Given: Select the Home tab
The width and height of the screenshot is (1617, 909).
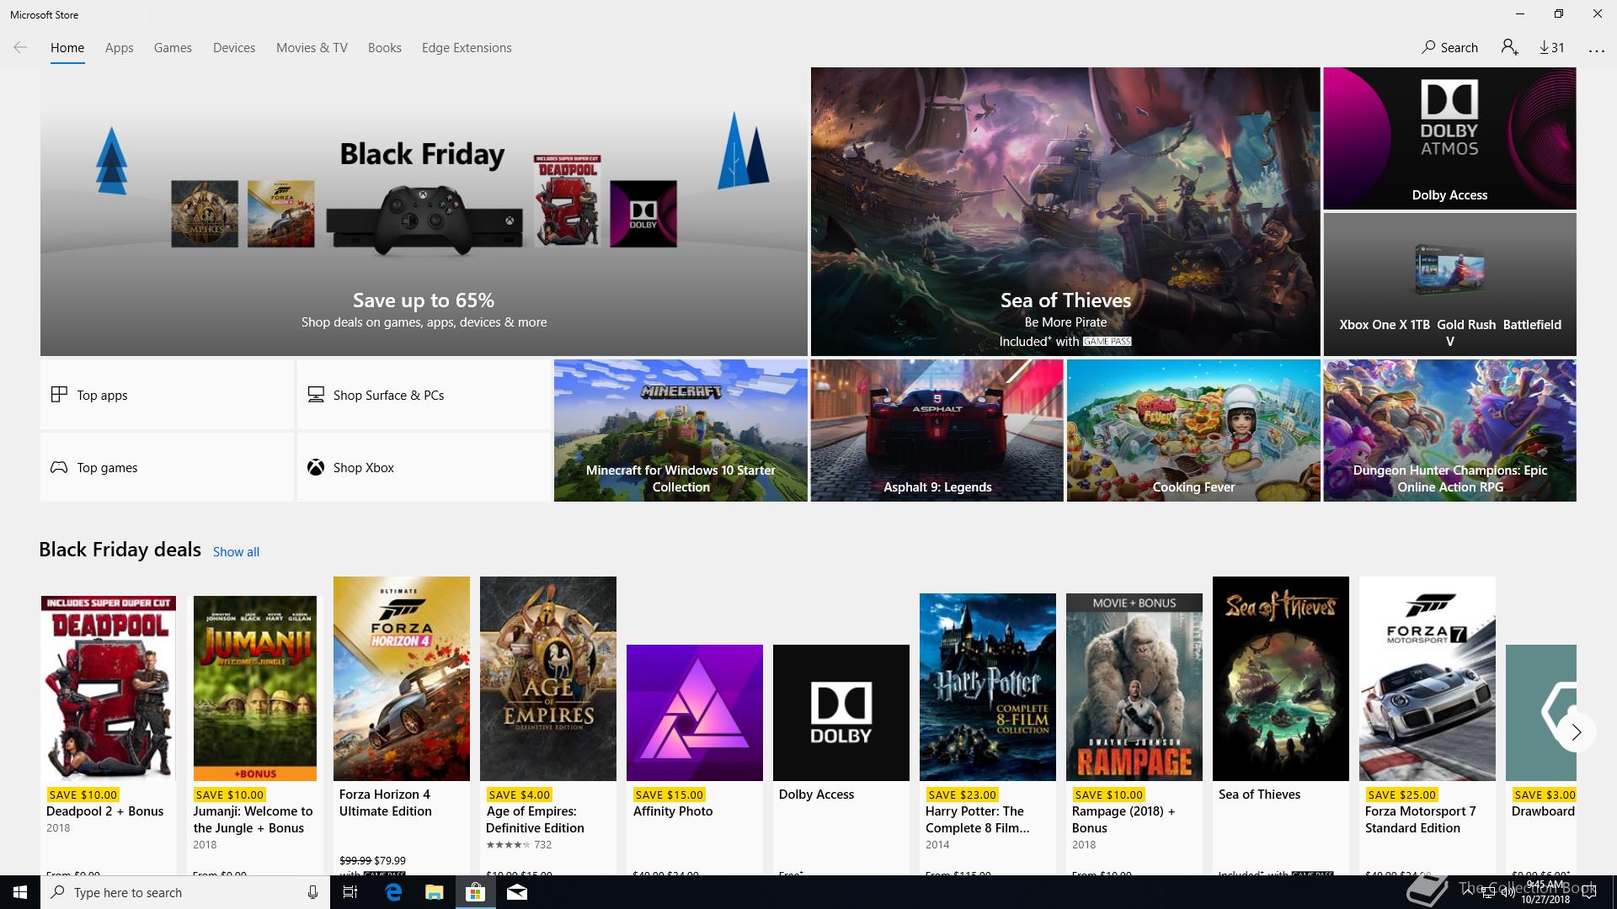Looking at the screenshot, I should [x=67, y=48].
